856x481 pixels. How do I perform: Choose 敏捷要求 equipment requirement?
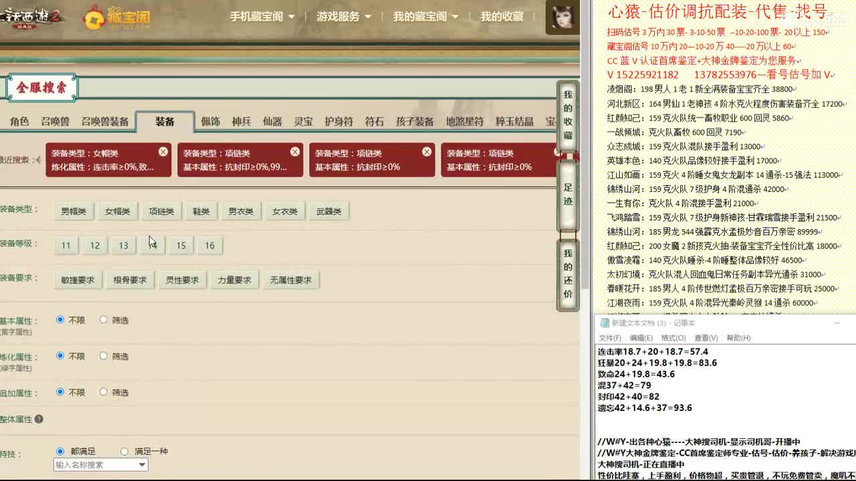point(78,280)
